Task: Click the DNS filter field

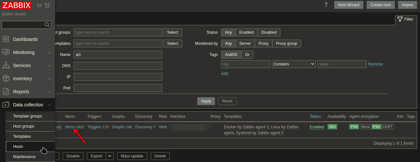Action: tap(118, 66)
